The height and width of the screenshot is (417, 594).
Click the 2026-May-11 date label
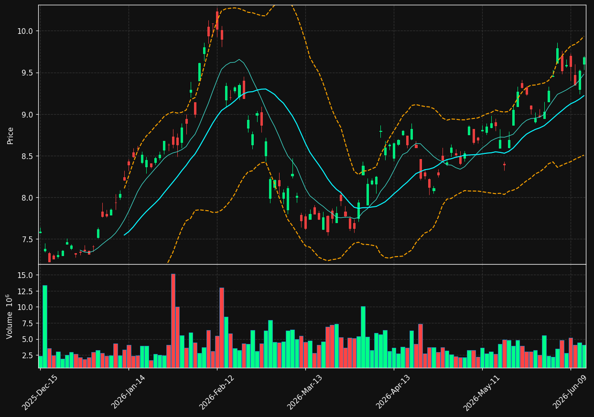(482, 392)
